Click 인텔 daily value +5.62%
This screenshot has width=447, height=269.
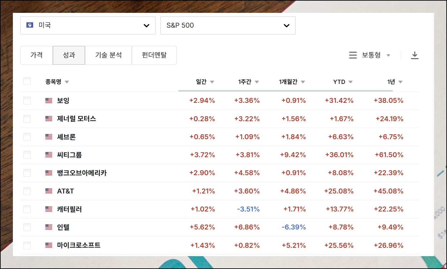point(203,227)
